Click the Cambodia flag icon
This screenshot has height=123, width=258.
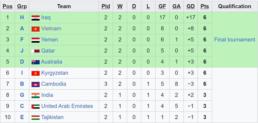pyautogui.click(x=35, y=84)
